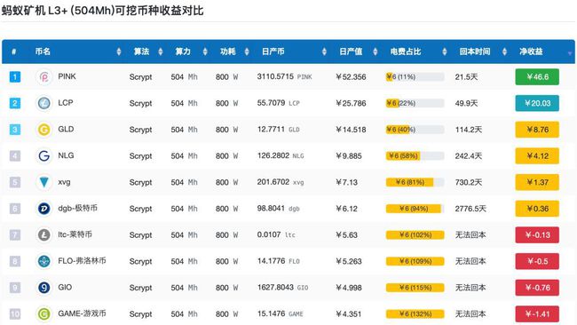Click rank badge number 6

pyautogui.click(x=15, y=209)
